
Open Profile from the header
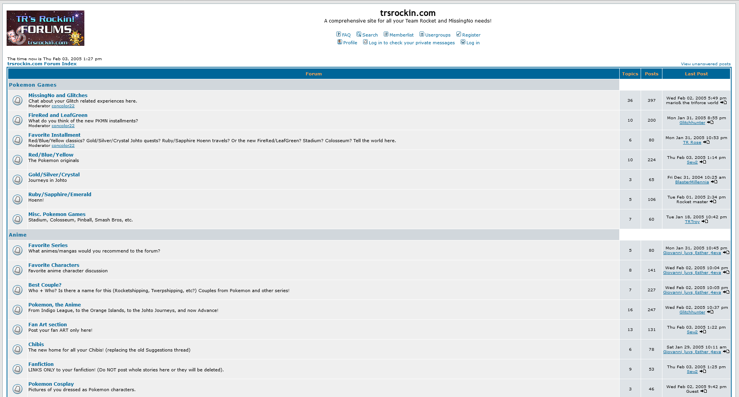350,43
